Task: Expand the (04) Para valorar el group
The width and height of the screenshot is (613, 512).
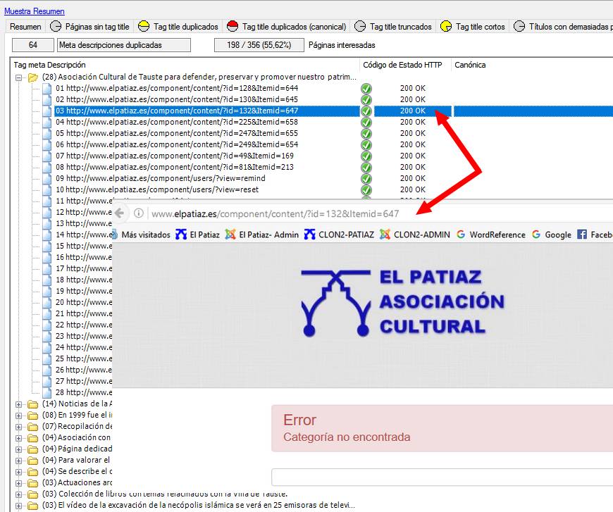Action: click(x=18, y=461)
